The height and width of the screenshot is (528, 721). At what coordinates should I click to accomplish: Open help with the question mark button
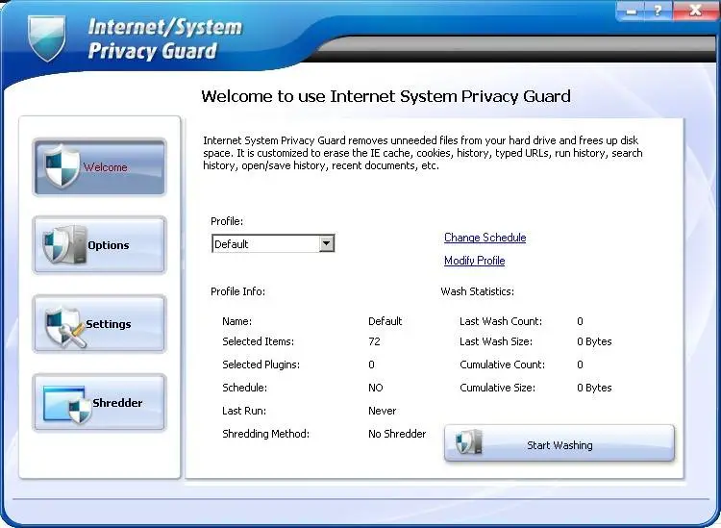(x=658, y=11)
